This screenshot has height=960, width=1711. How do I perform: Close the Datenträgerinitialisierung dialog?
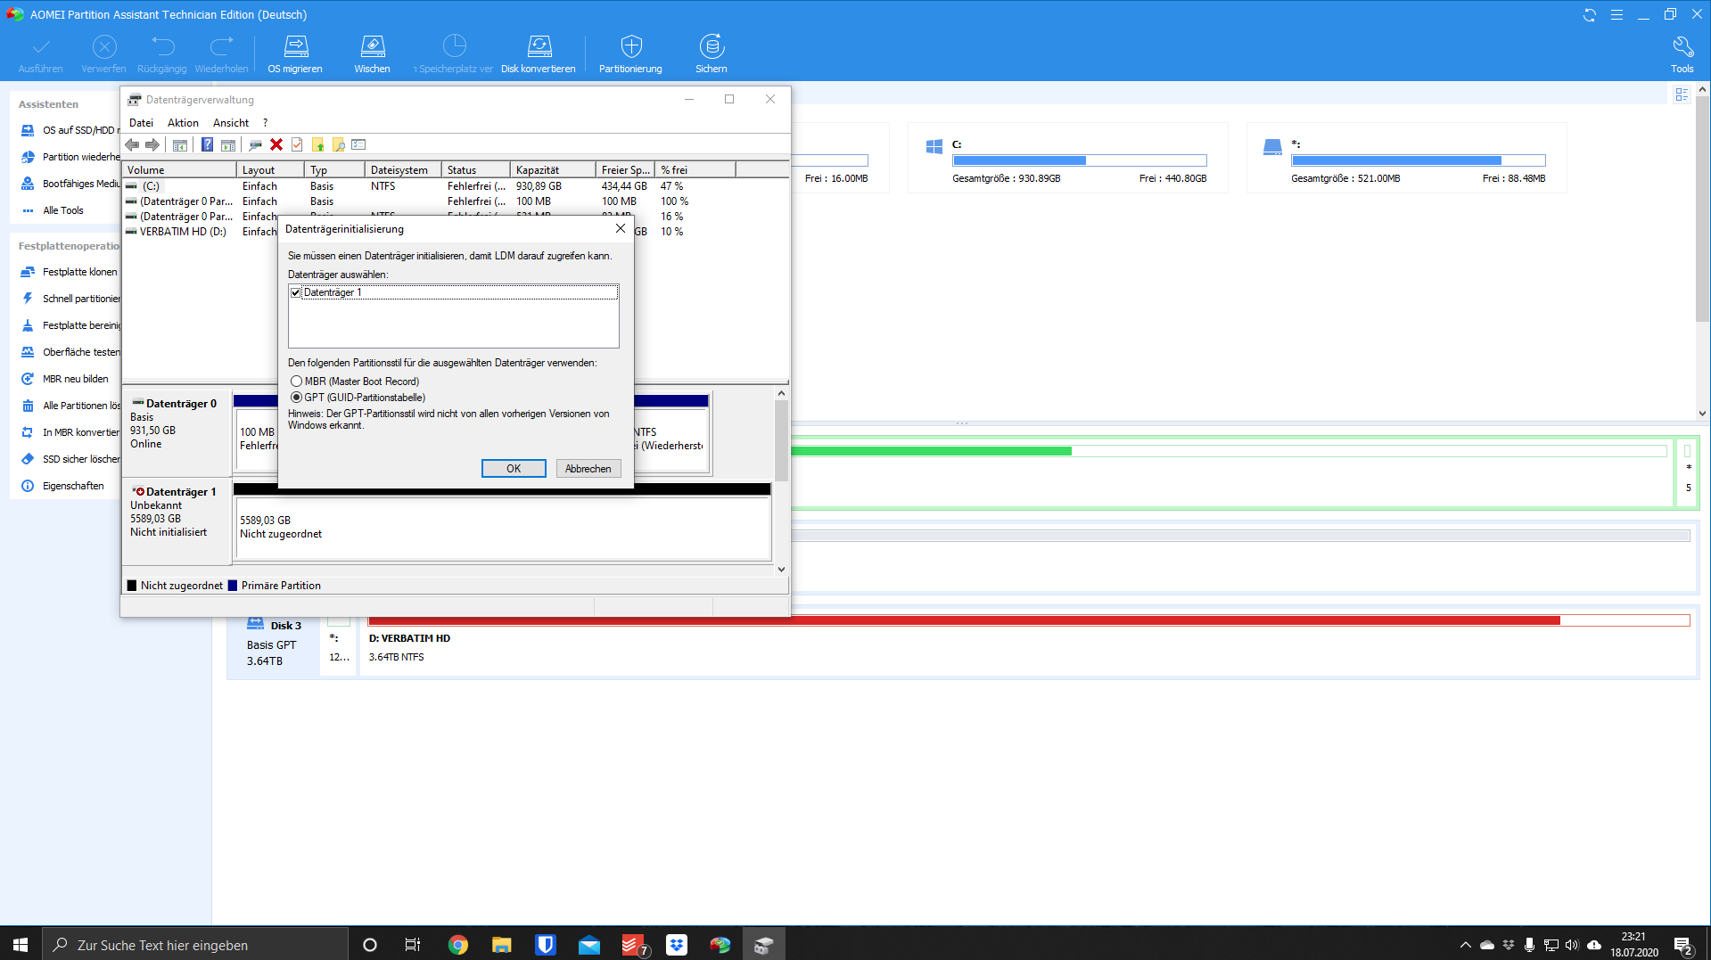point(621,229)
